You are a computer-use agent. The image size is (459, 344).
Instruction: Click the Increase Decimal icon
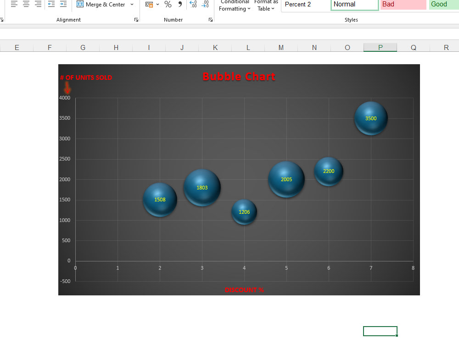(193, 4)
